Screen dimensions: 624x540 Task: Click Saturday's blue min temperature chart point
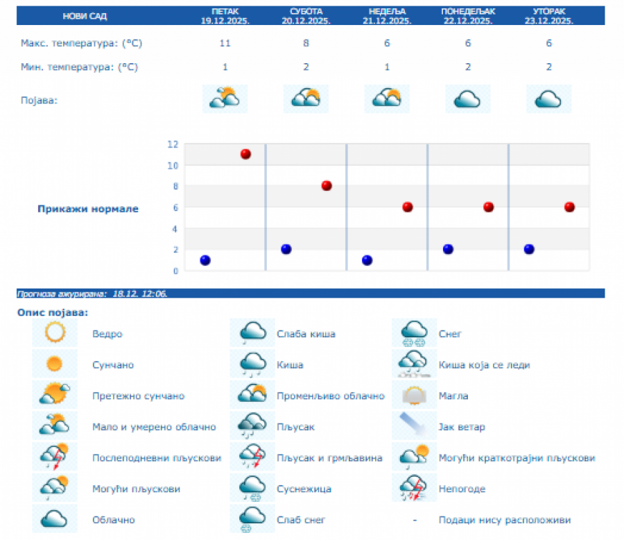286,249
